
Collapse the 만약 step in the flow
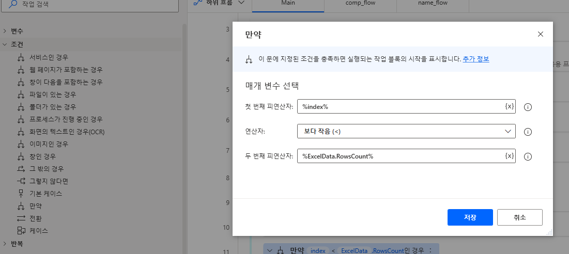pyautogui.click(x=269, y=250)
